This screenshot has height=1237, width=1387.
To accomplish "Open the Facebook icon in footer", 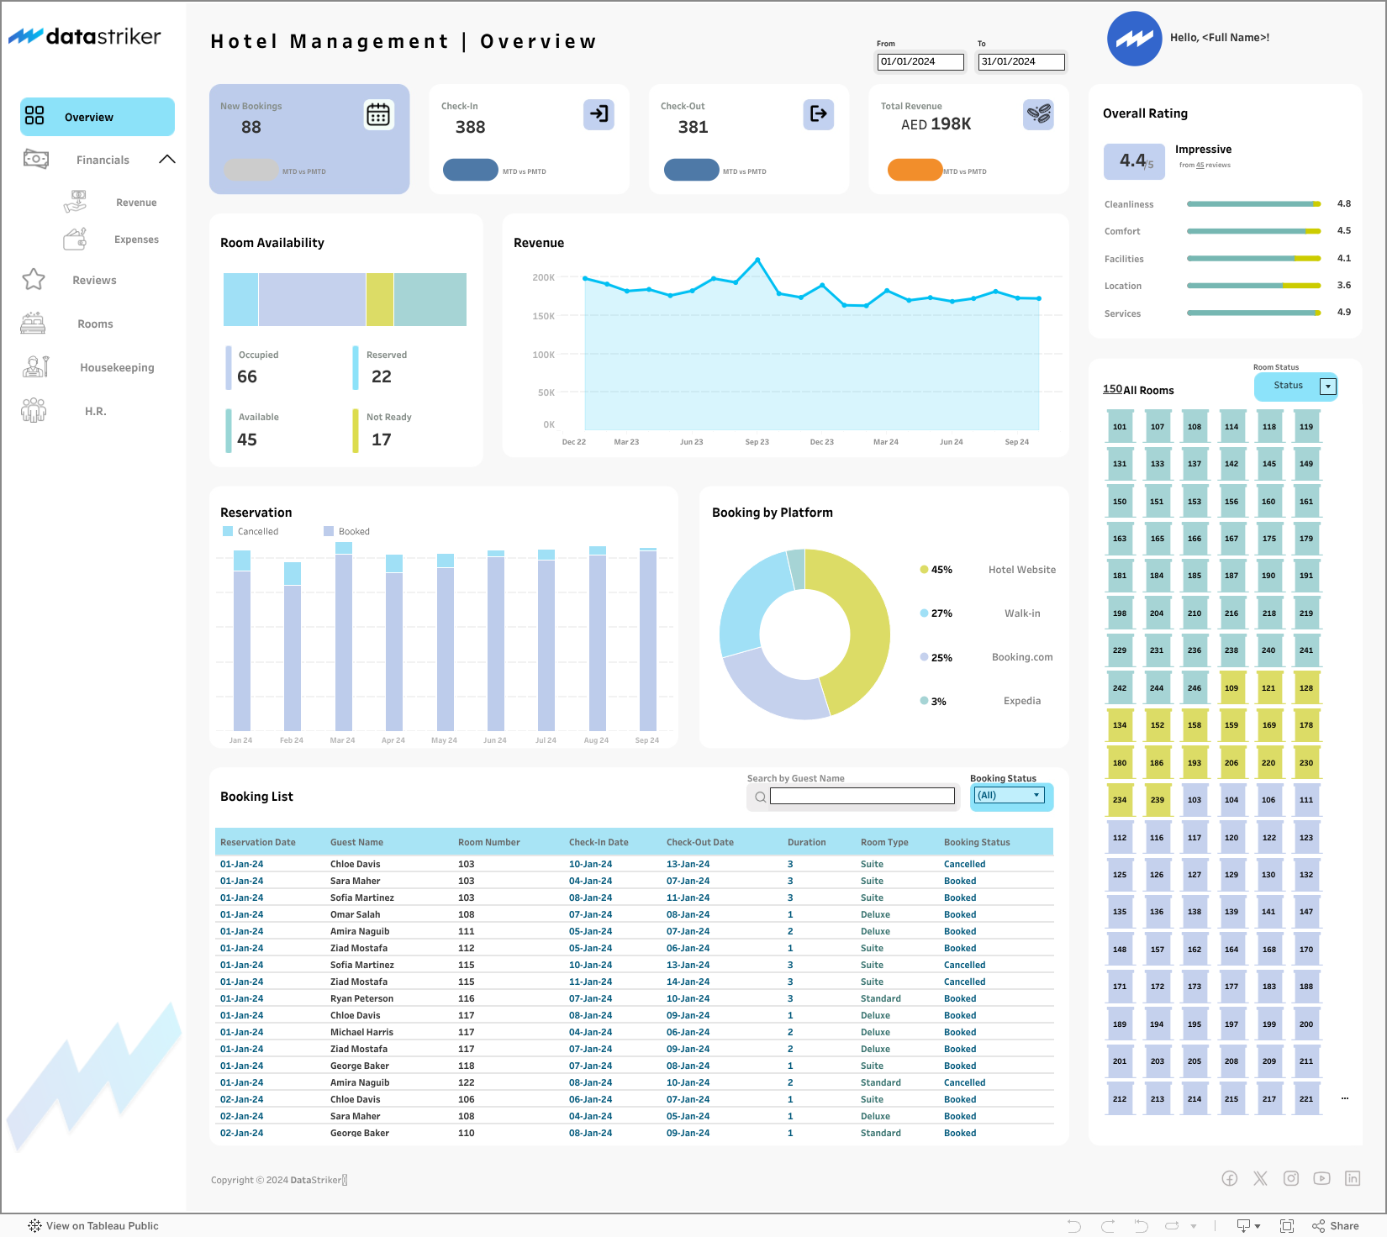I will coord(1229,1178).
